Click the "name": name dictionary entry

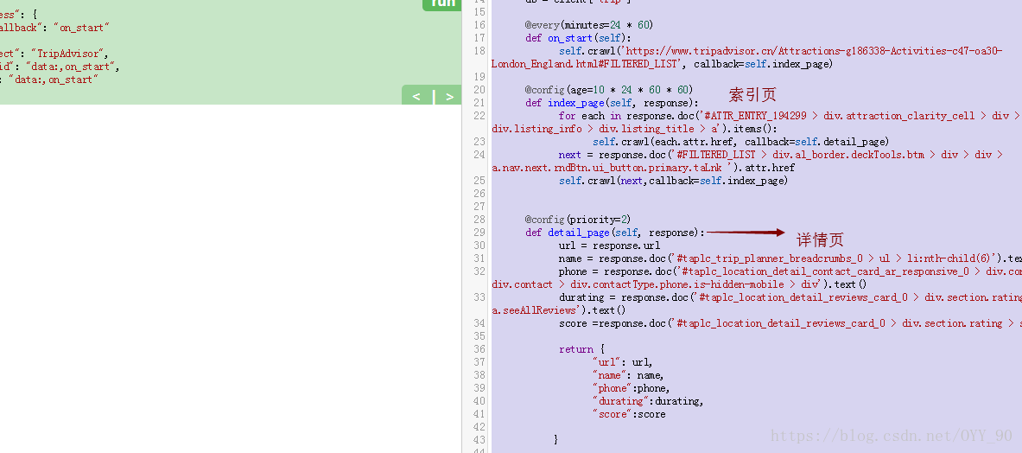click(628, 375)
